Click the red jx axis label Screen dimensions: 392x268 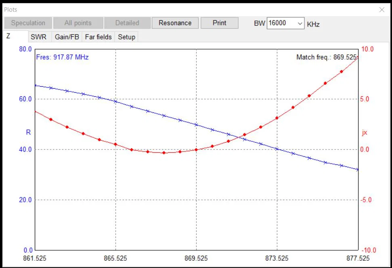click(365, 132)
